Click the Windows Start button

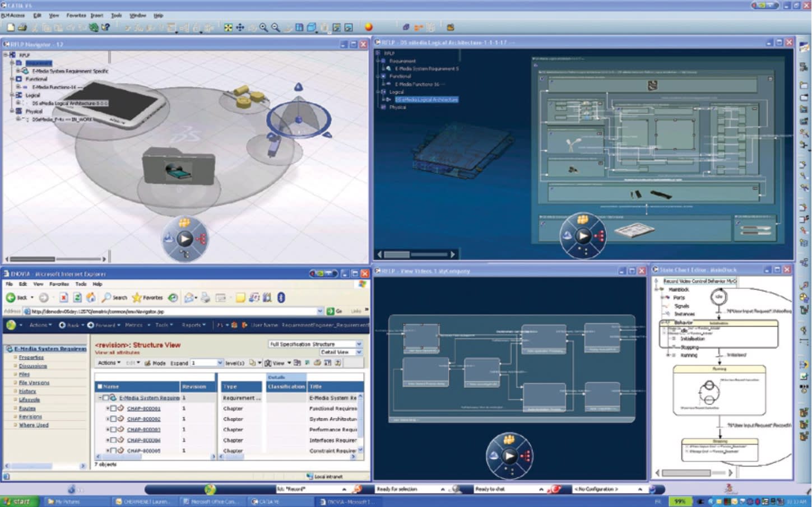click(20, 501)
